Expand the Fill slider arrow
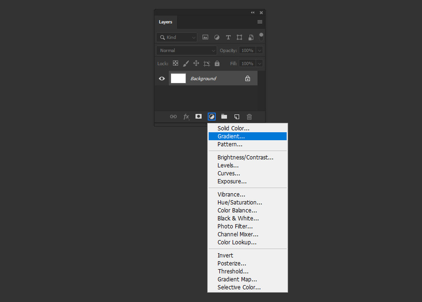This screenshot has height=302, width=422. pyautogui.click(x=259, y=64)
